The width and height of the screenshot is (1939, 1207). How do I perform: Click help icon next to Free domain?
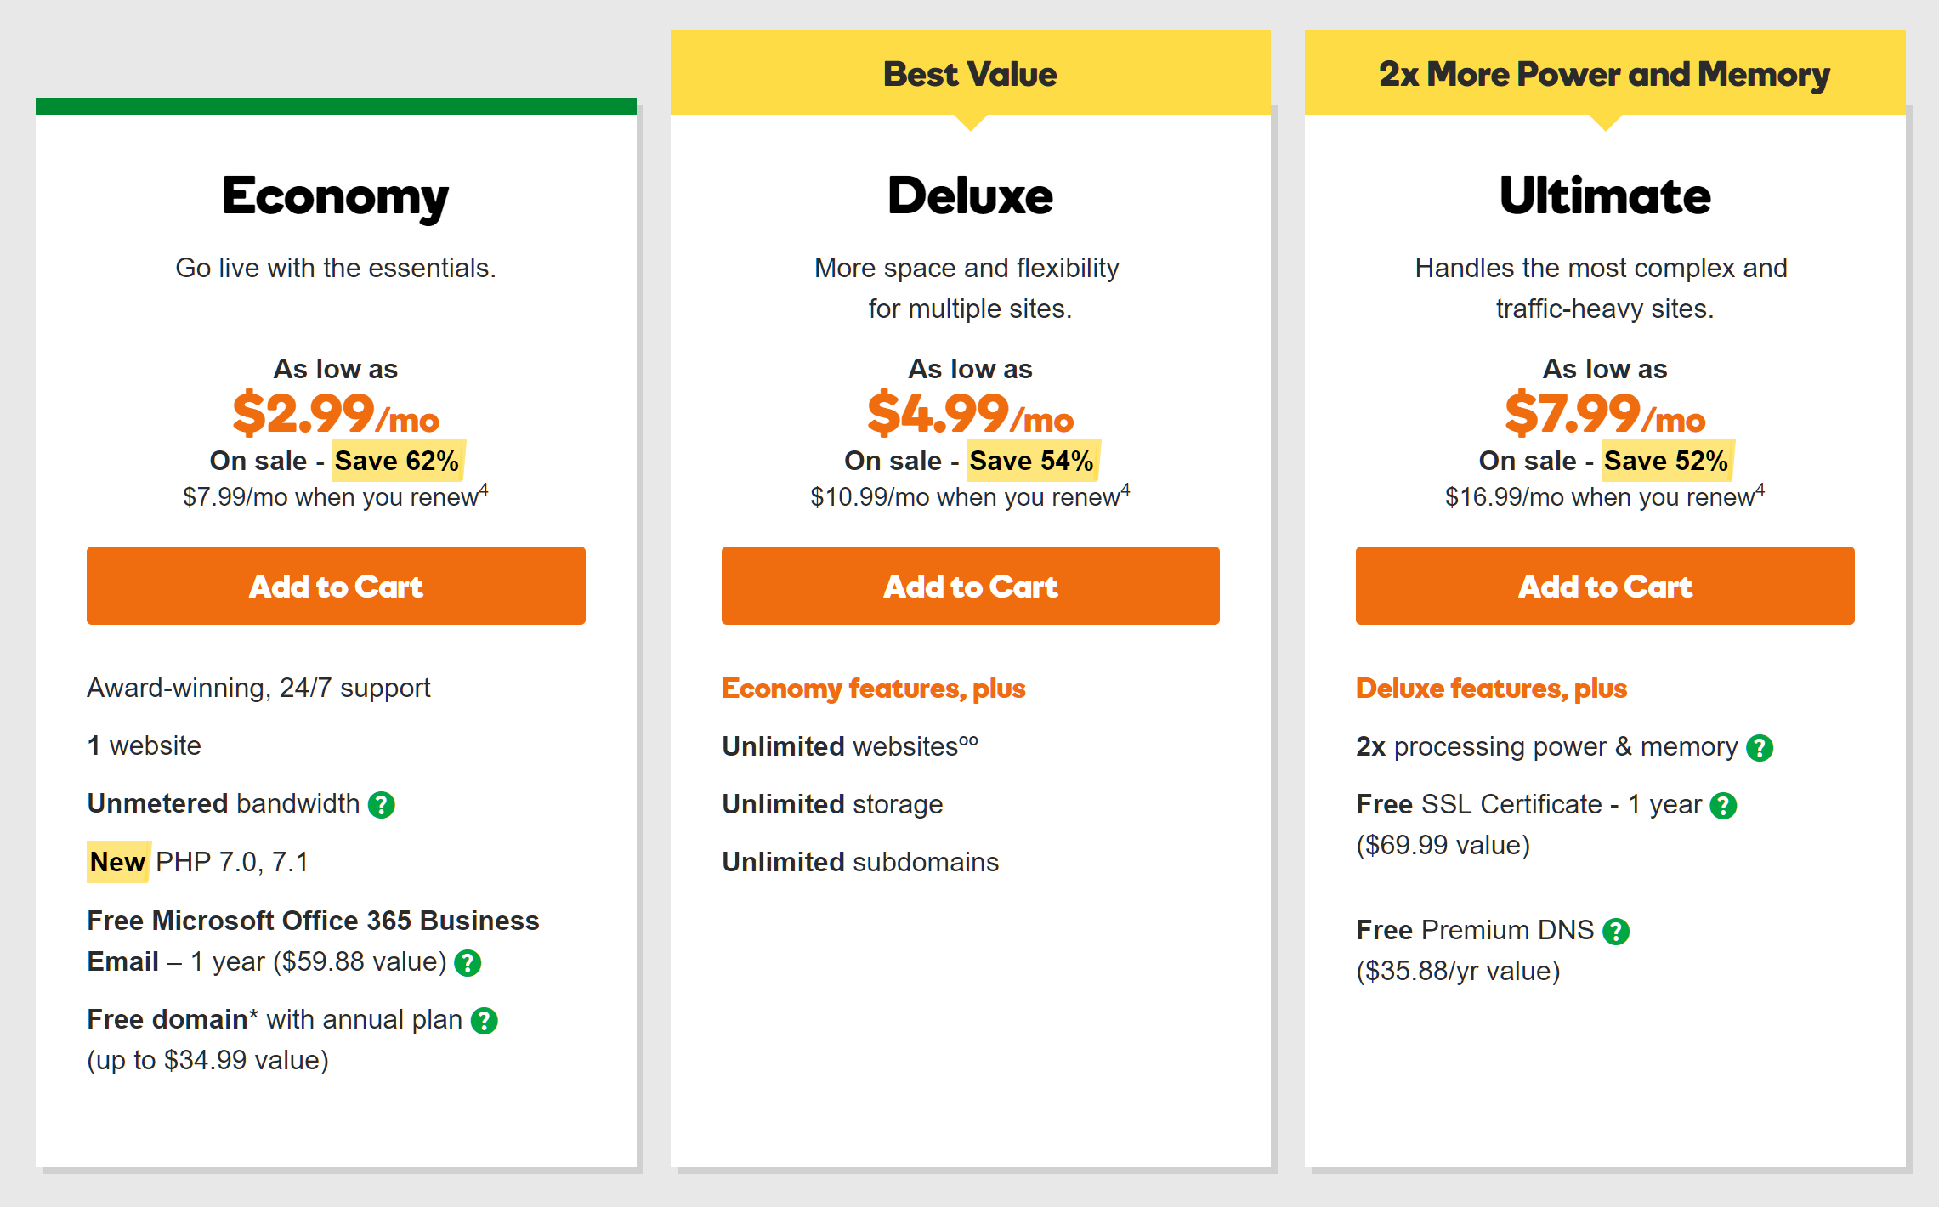coord(485,1021)
